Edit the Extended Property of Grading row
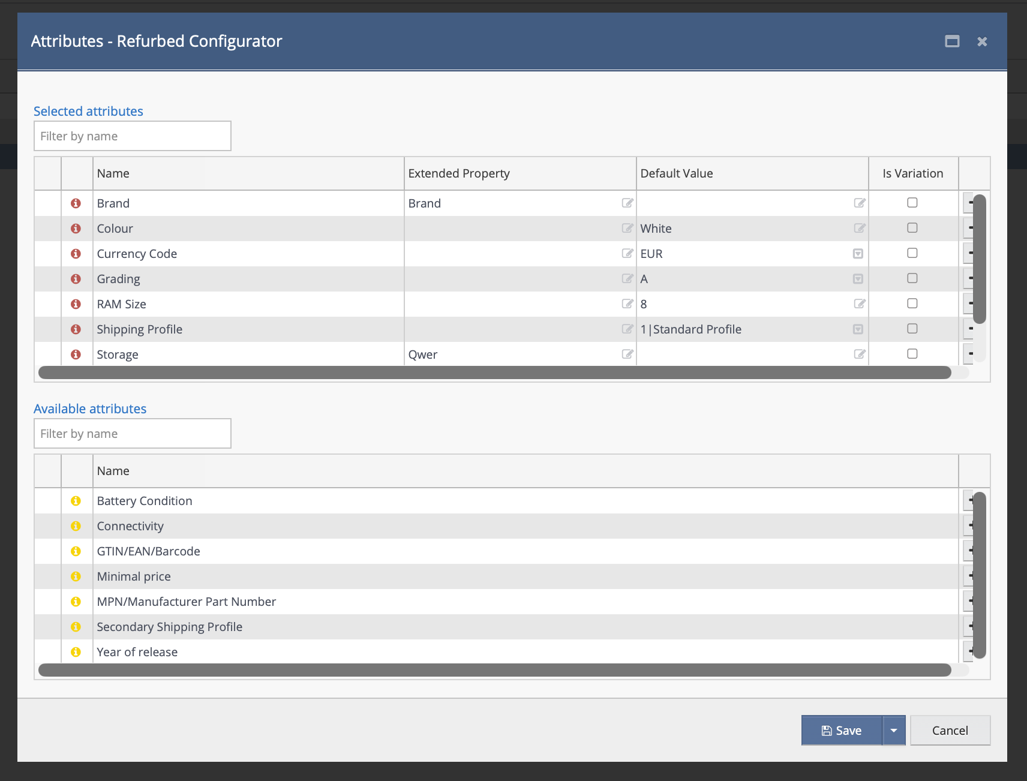The height and width of the screenshot is (781, 1027). (x=627, y=278)
